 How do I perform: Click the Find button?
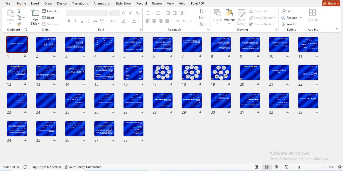point(287,11)
